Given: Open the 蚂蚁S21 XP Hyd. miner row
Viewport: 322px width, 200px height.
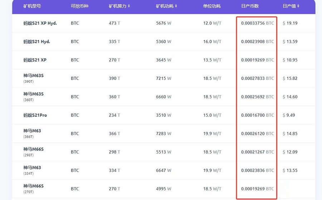Looking at the screenshot, I should click(x=164, y=23).
